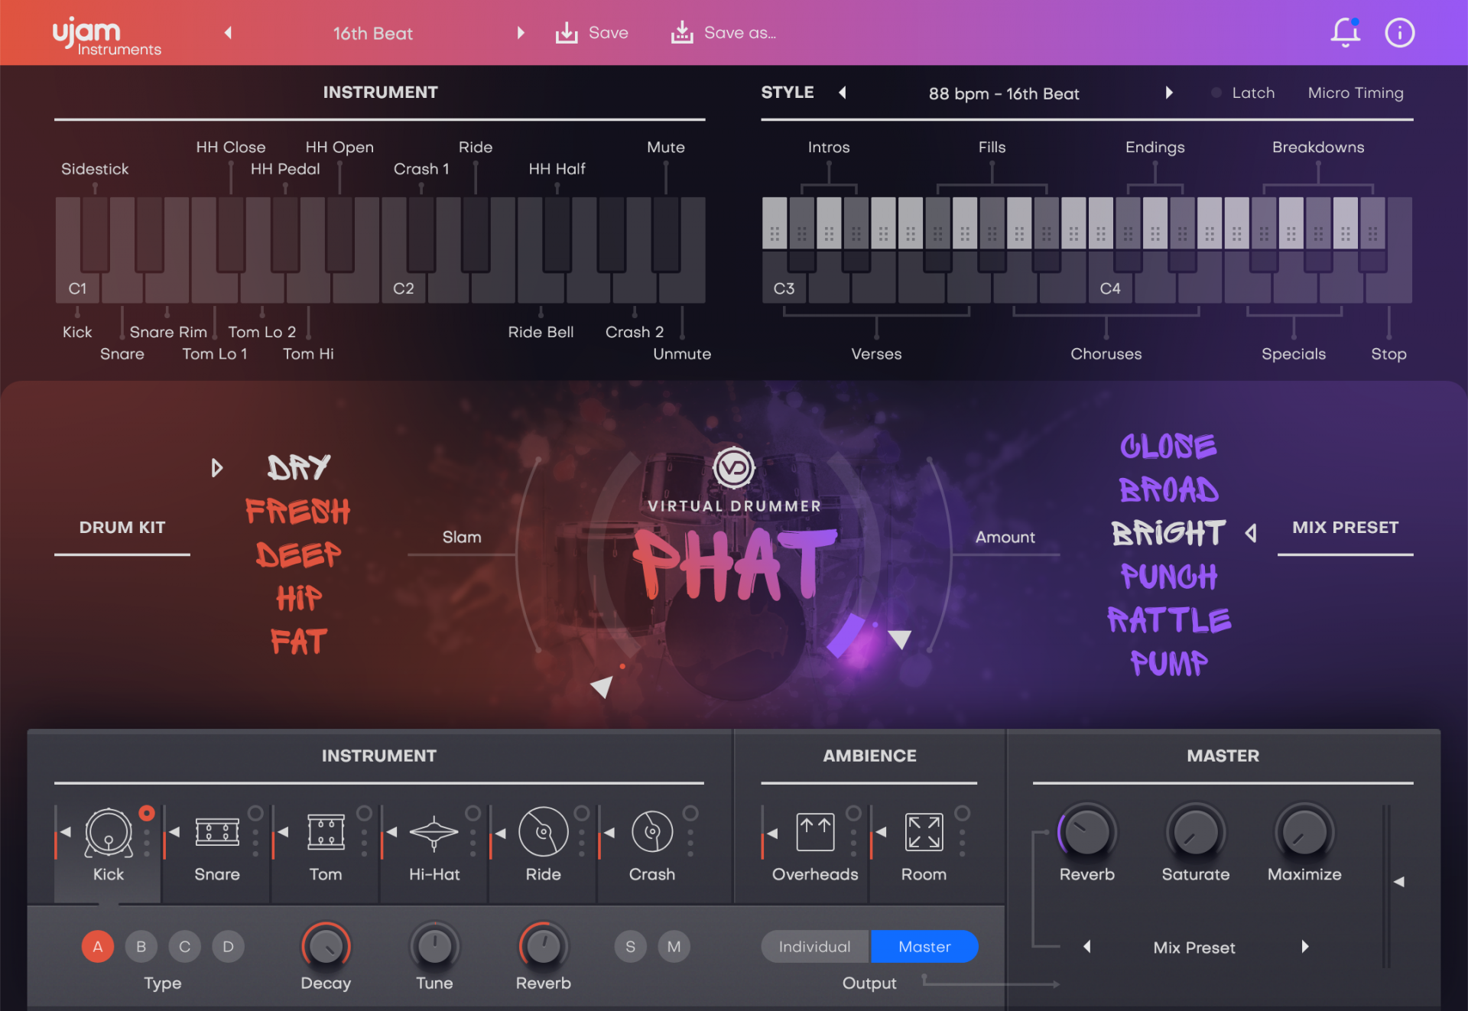Select kick type B

141,947
